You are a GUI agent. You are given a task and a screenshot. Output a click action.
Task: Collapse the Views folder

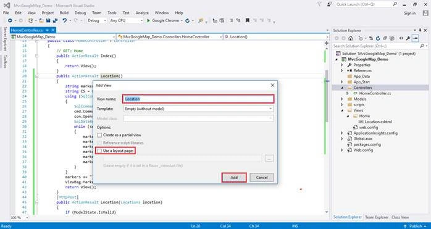pyautogui.click(x=341, y=110)
